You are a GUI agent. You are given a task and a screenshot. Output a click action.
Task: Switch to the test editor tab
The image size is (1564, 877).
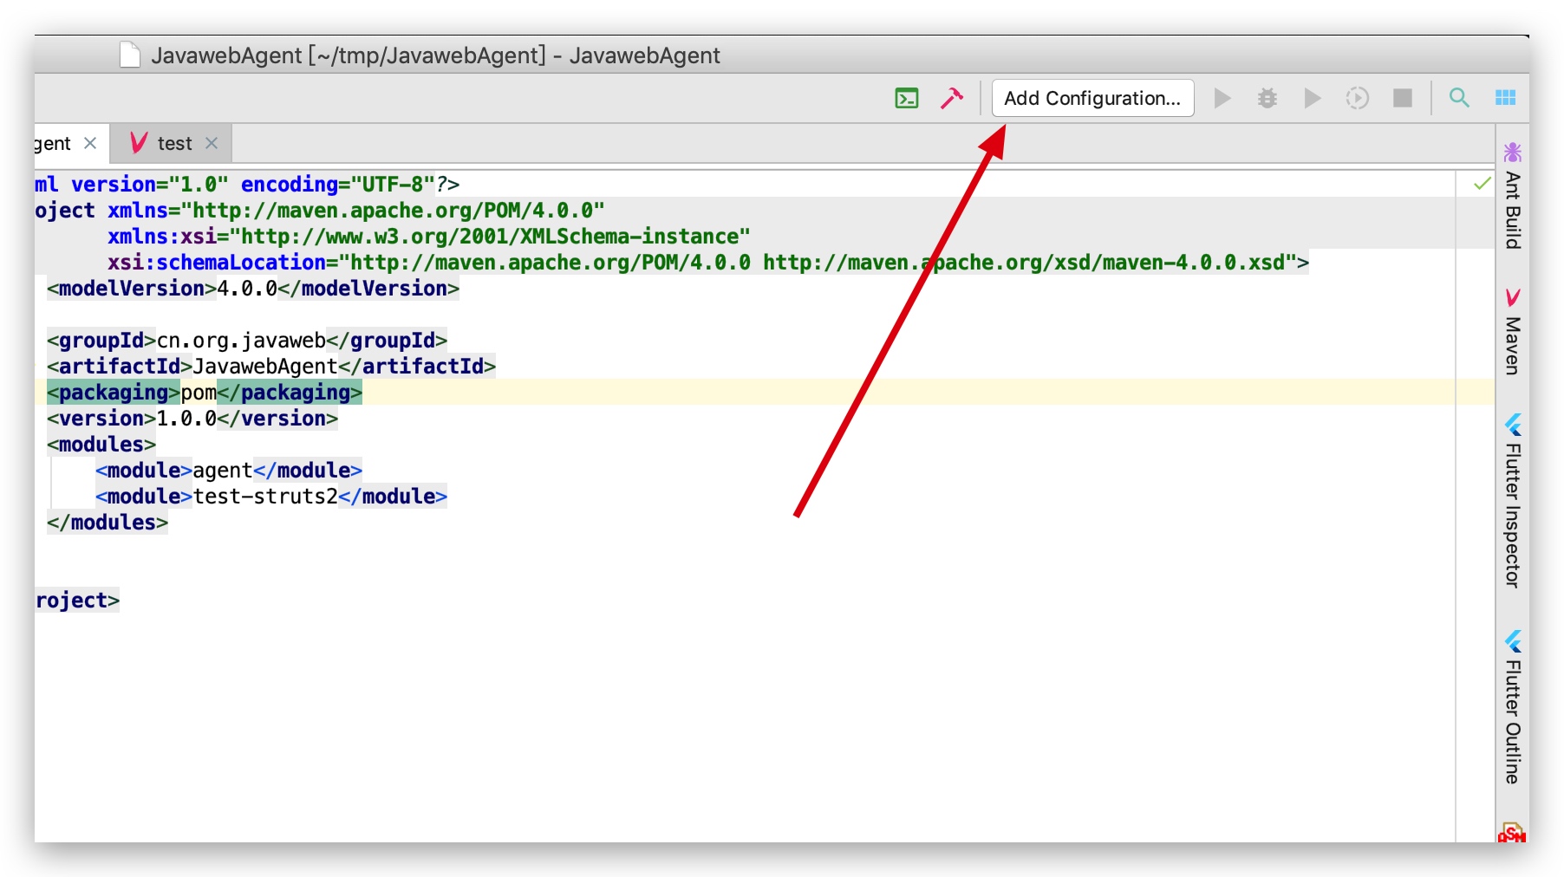coord(173,144)
